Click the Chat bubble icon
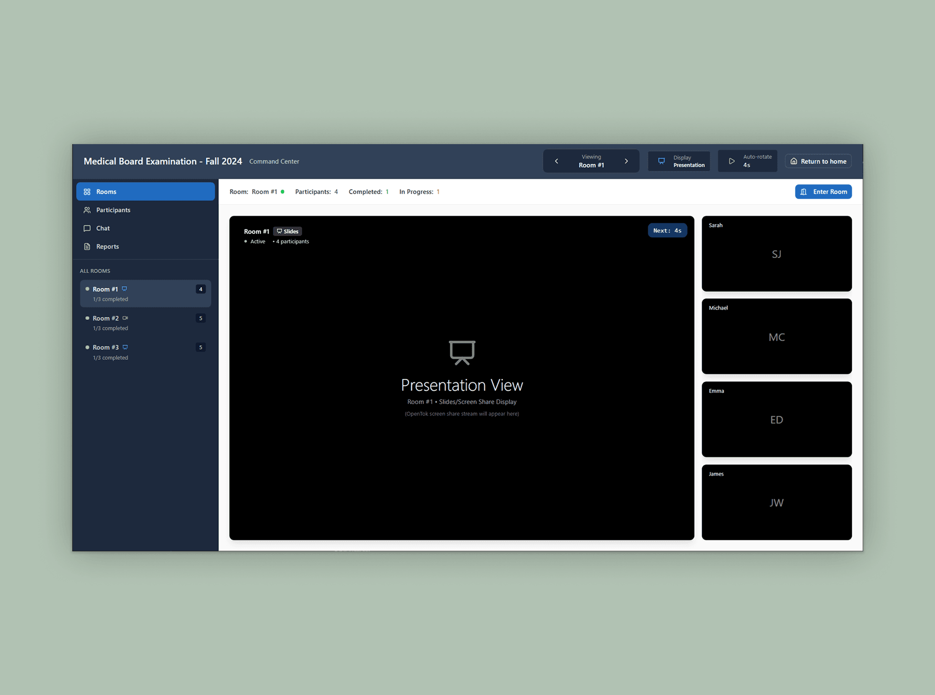The height and width of the screenshot is (695, 935). click(x=87, y=228)
